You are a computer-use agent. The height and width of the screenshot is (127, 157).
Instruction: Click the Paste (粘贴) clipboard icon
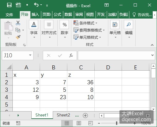8,26
